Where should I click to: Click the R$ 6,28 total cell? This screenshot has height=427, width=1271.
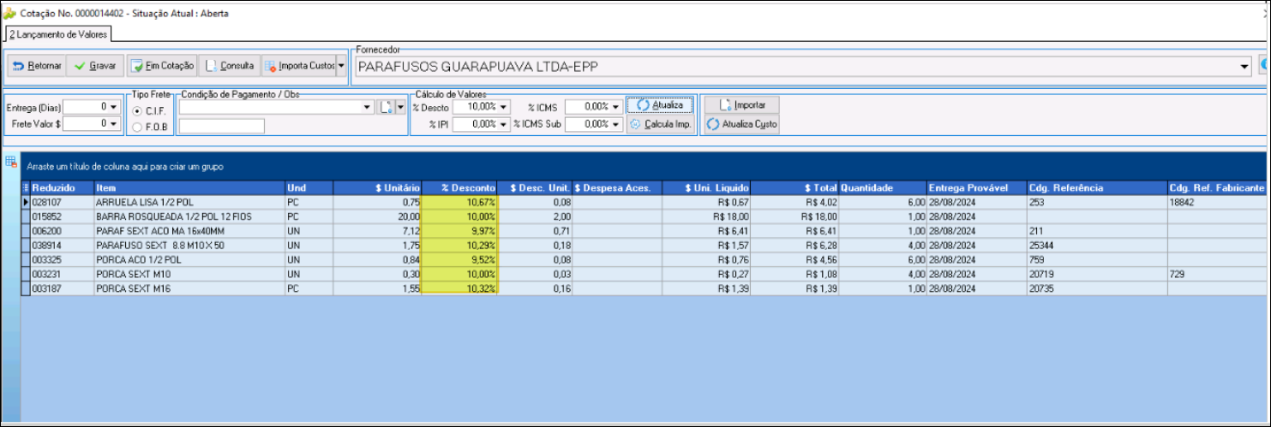click(x=795, y=246)
